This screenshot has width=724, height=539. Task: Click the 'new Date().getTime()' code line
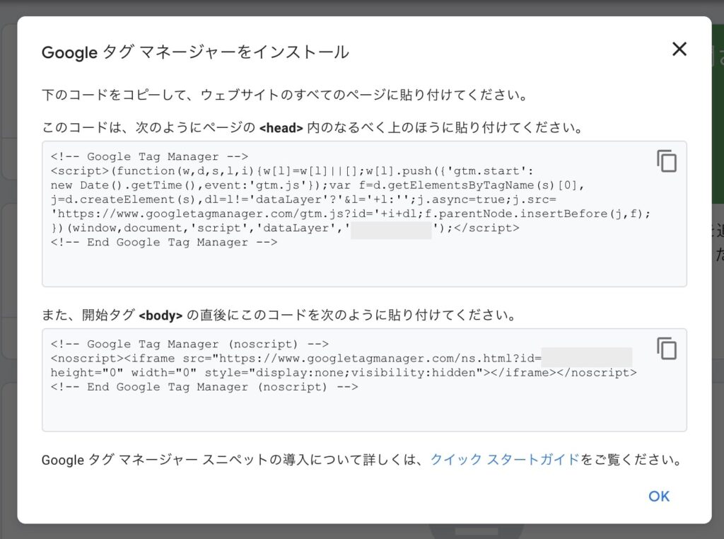317,185
